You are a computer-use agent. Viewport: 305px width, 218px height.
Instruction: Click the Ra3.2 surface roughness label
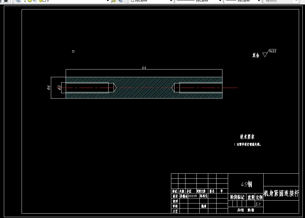pyautogui.click(x=273, y=51)
